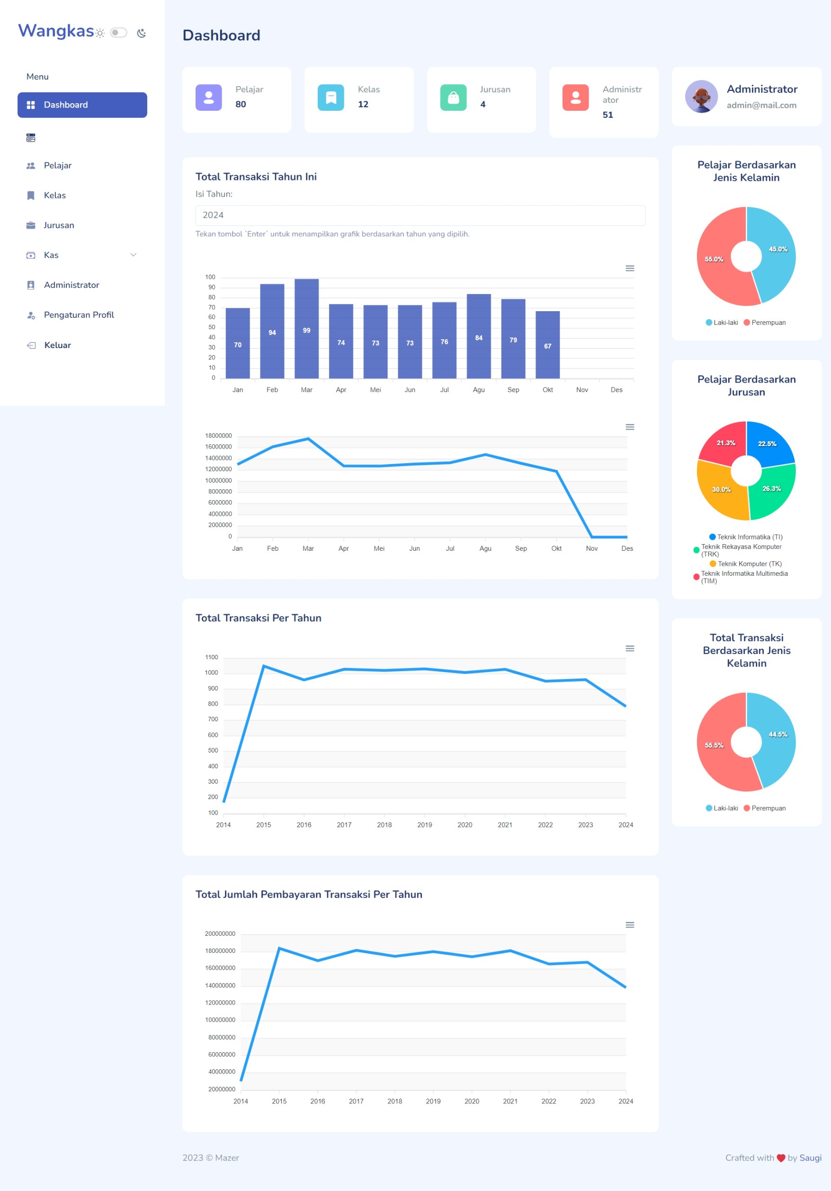
Task: Toggle Perempuan legend in Jenis Kelamin chart
Action: coord(765,322)
